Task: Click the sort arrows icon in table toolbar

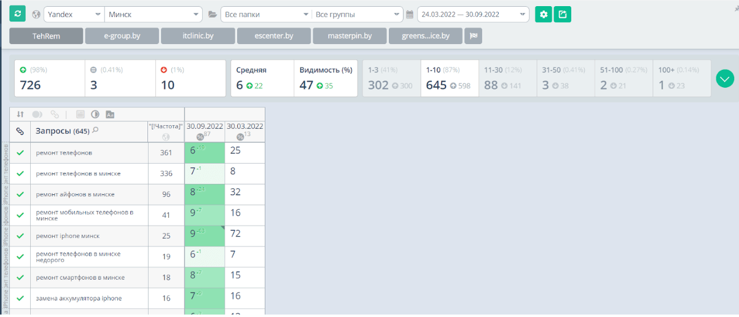Action: tap(20, 114)
